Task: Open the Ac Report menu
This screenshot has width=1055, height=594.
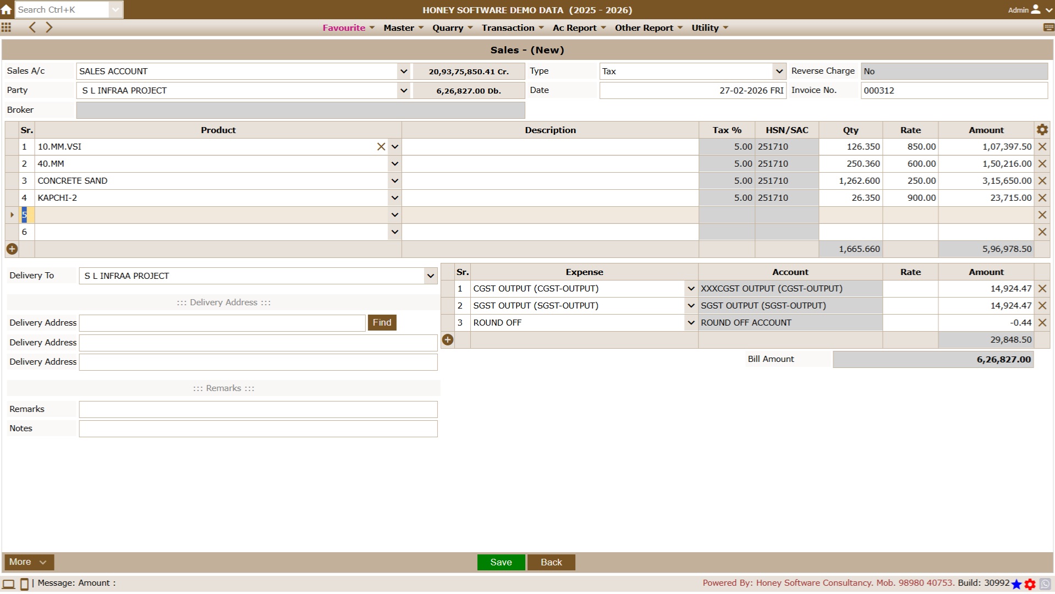Action: (579, 28)
